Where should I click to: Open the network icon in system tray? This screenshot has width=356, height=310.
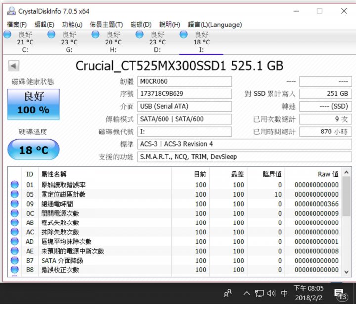tap(259, 293)
